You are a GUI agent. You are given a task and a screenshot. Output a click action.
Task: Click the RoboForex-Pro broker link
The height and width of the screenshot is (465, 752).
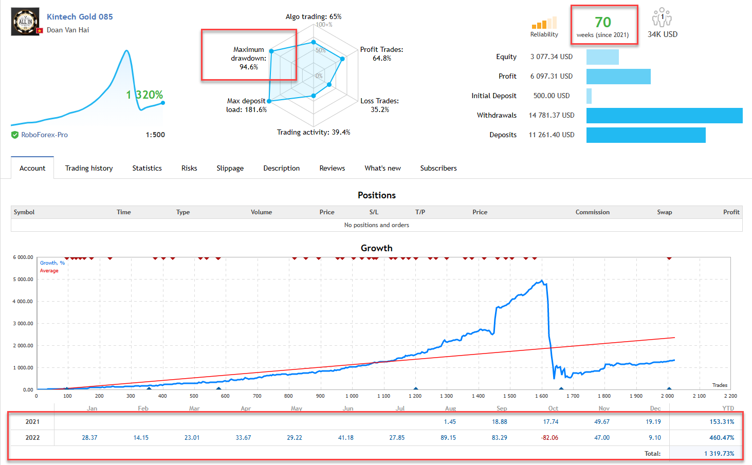pyautogui.click(x=44, y=135)
